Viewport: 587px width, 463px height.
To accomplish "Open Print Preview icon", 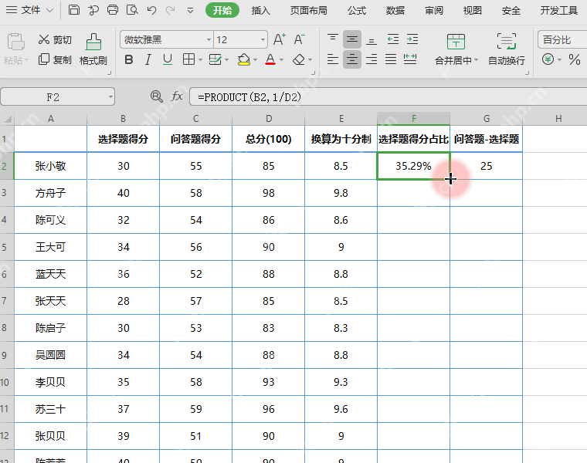I will point(132,10).
